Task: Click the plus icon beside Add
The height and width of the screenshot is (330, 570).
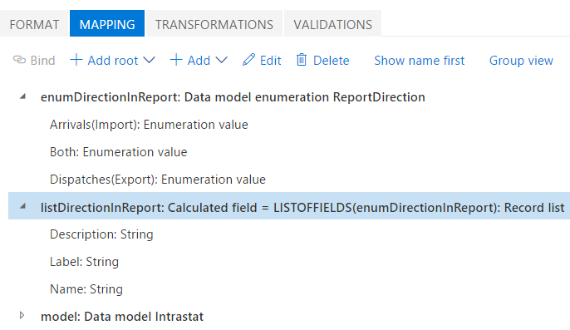Action: tap(176, 60)
